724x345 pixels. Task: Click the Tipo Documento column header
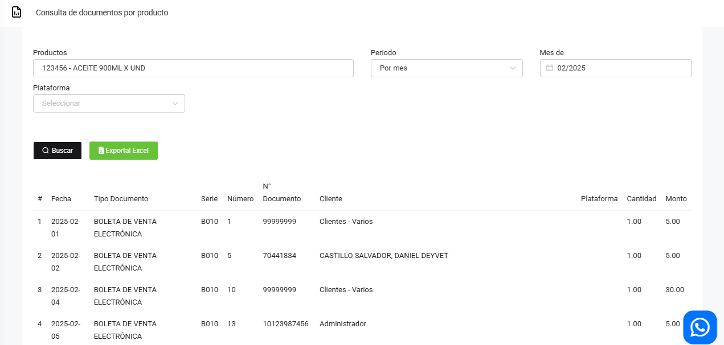121,199
